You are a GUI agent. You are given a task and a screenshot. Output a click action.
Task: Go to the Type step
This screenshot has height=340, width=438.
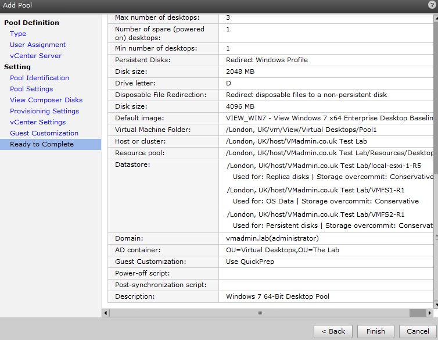[18, 34]
